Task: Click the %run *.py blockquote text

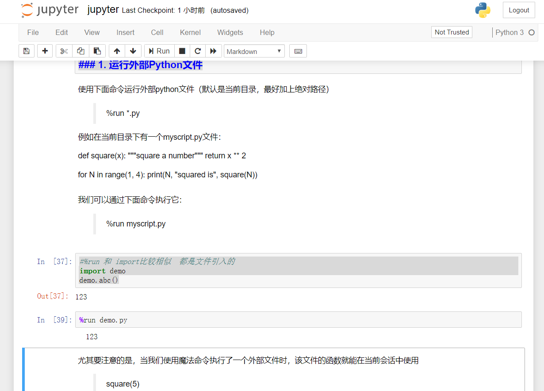Action: [123, 113]
